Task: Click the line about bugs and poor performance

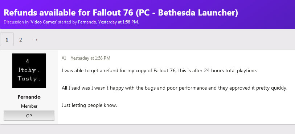Action: (x=175, y=88)
